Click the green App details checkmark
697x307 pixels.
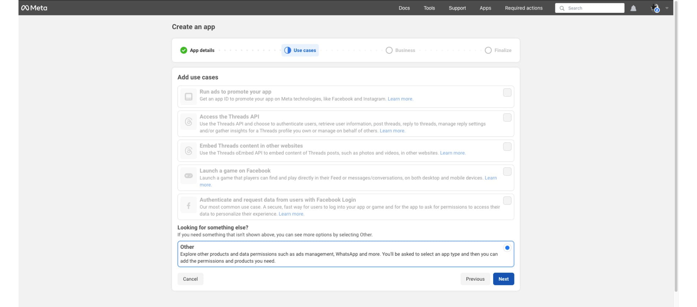(x=184, y=50)
